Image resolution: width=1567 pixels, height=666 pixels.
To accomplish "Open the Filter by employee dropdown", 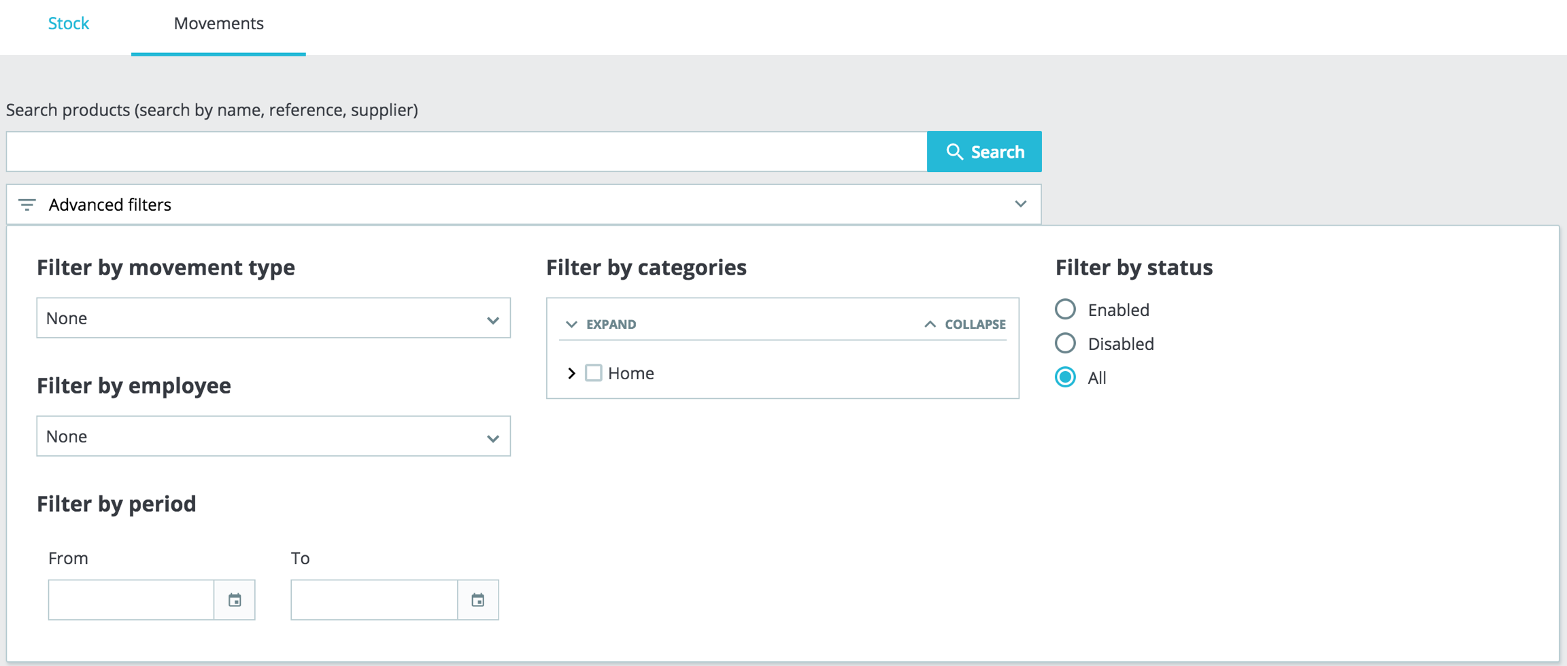I will pyautogui.click(x=273, y=436).
